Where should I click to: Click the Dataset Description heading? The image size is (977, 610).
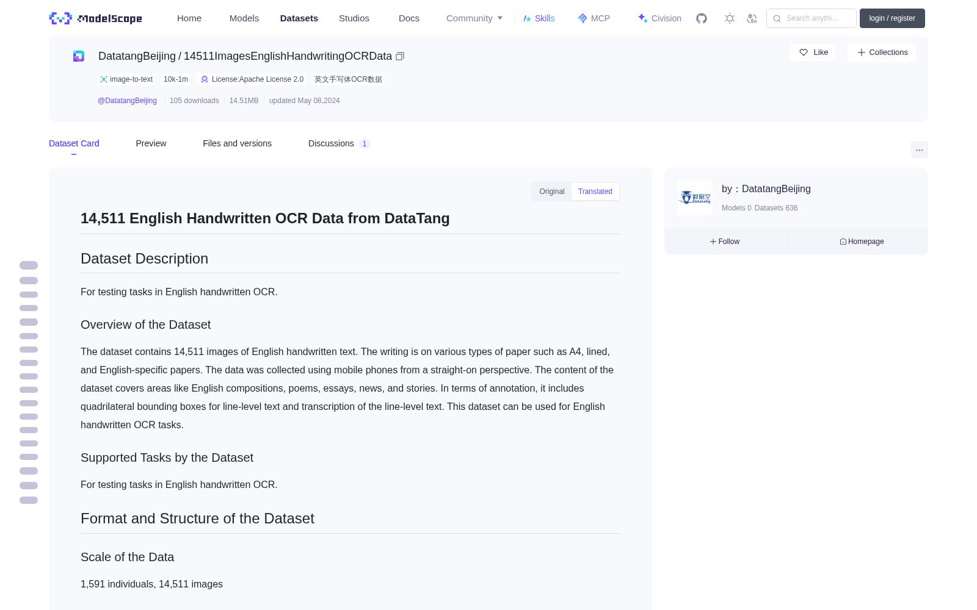pos(144,259)
